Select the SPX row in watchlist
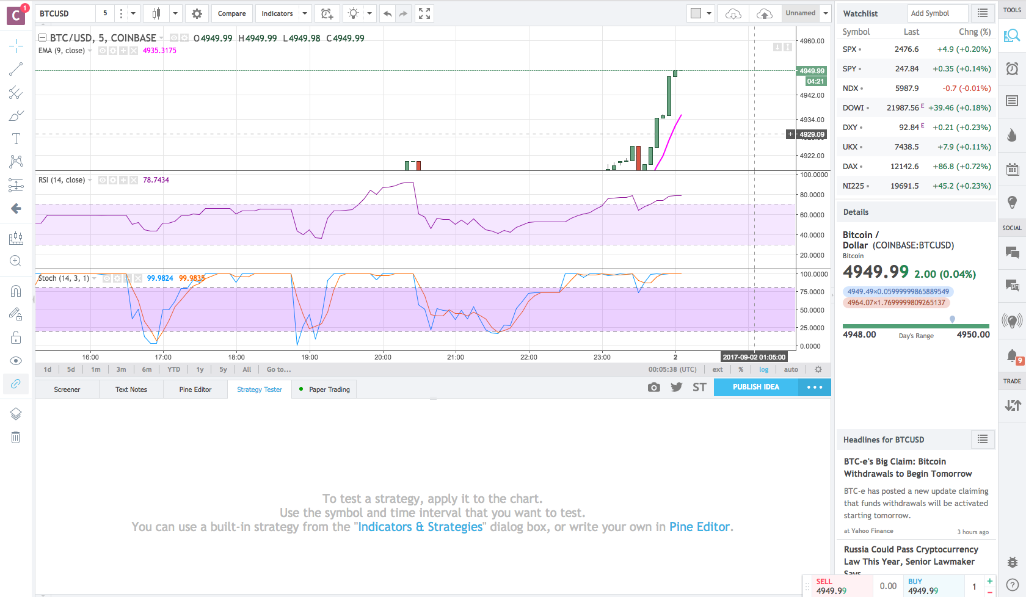 [x=916, y=49]
